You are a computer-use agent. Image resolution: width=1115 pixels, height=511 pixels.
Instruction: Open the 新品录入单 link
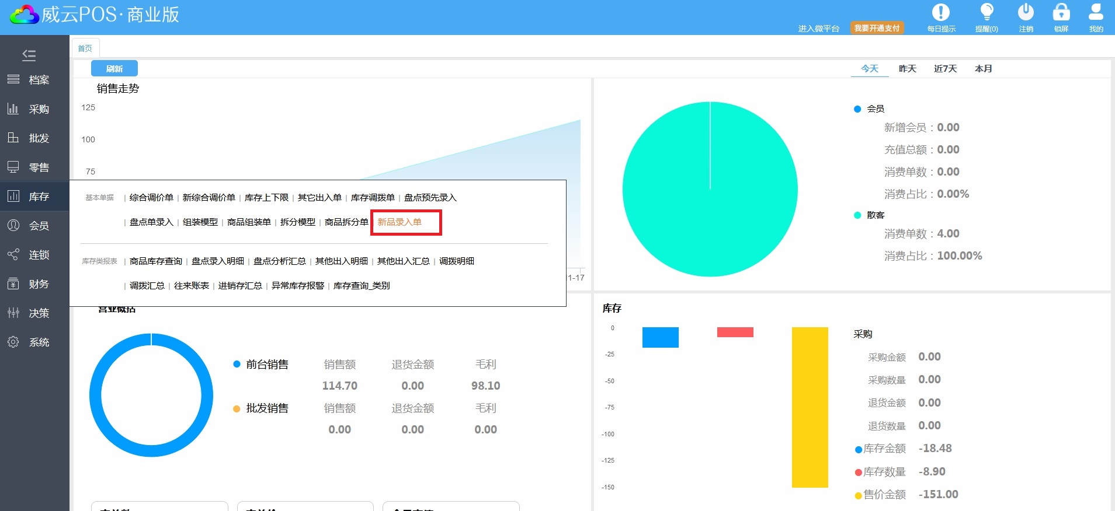[400, 222]
